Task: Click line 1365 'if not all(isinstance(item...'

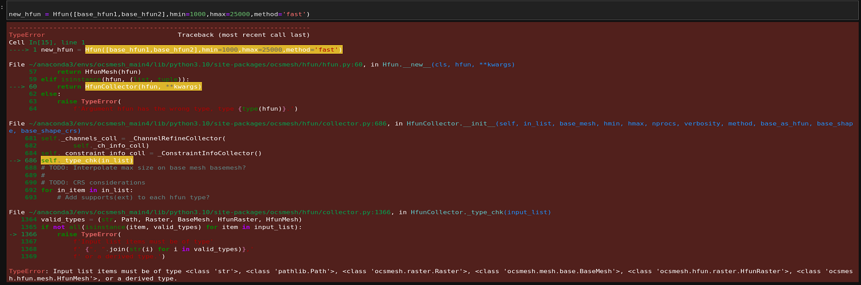Action: point(171,227)
